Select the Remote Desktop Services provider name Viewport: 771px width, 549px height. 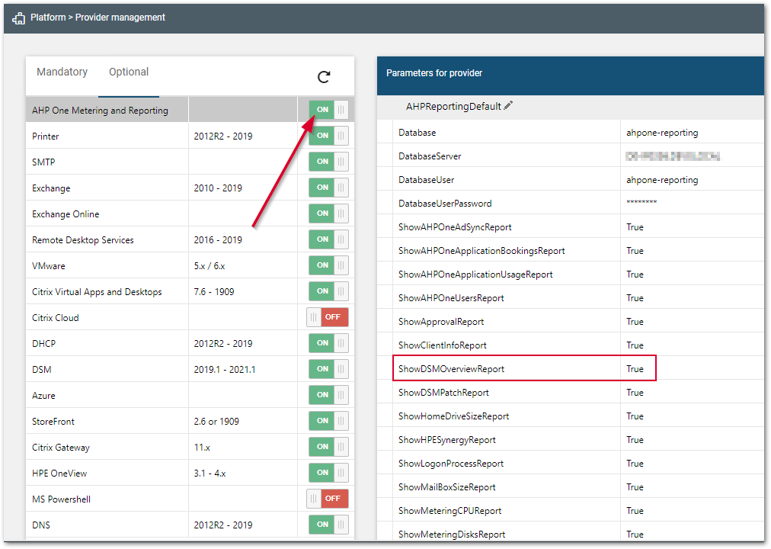pos(82,240)
